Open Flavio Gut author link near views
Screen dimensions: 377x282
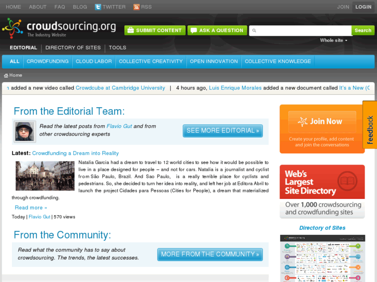point(39,217)
